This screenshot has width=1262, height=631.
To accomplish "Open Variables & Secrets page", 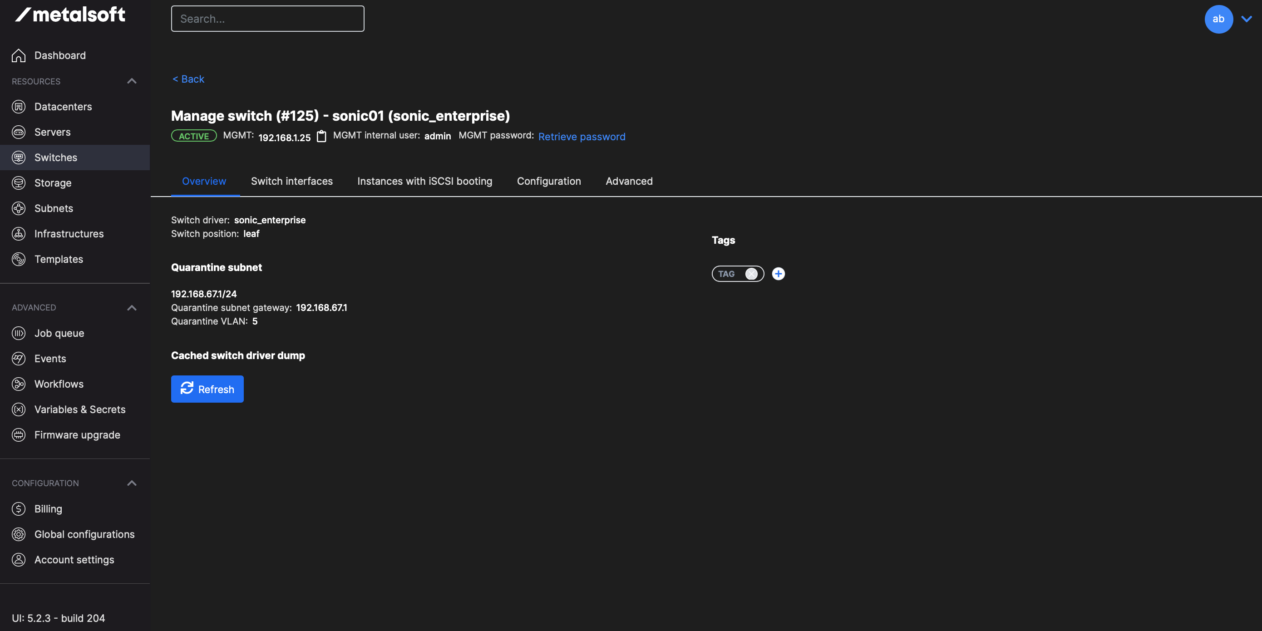I will pos(80,409).
